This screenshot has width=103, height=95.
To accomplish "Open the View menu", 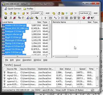I will tap(18, 60).
